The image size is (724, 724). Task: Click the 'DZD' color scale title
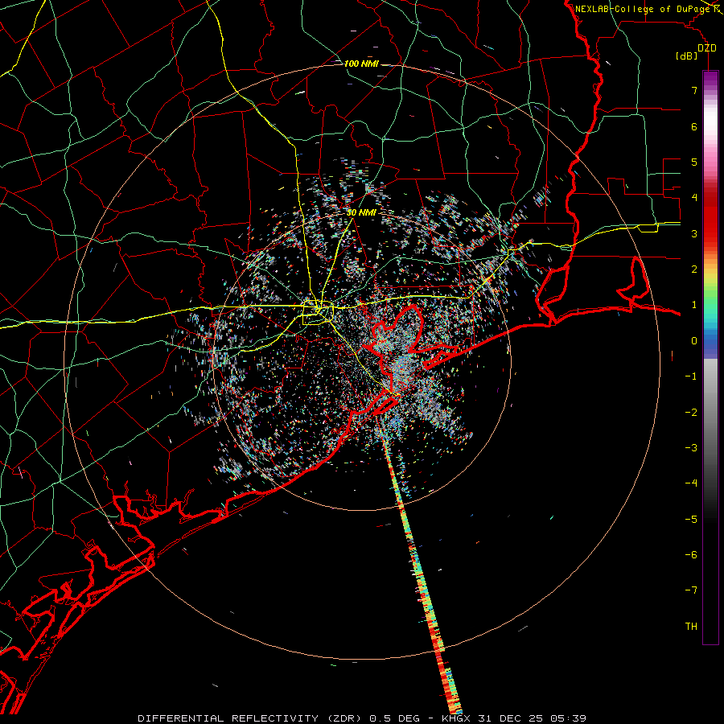706,48
